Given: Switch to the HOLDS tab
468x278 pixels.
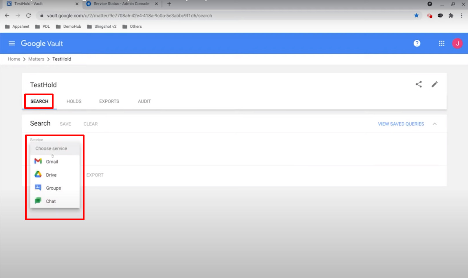Looking at the screenshot, I should (74, 101).
